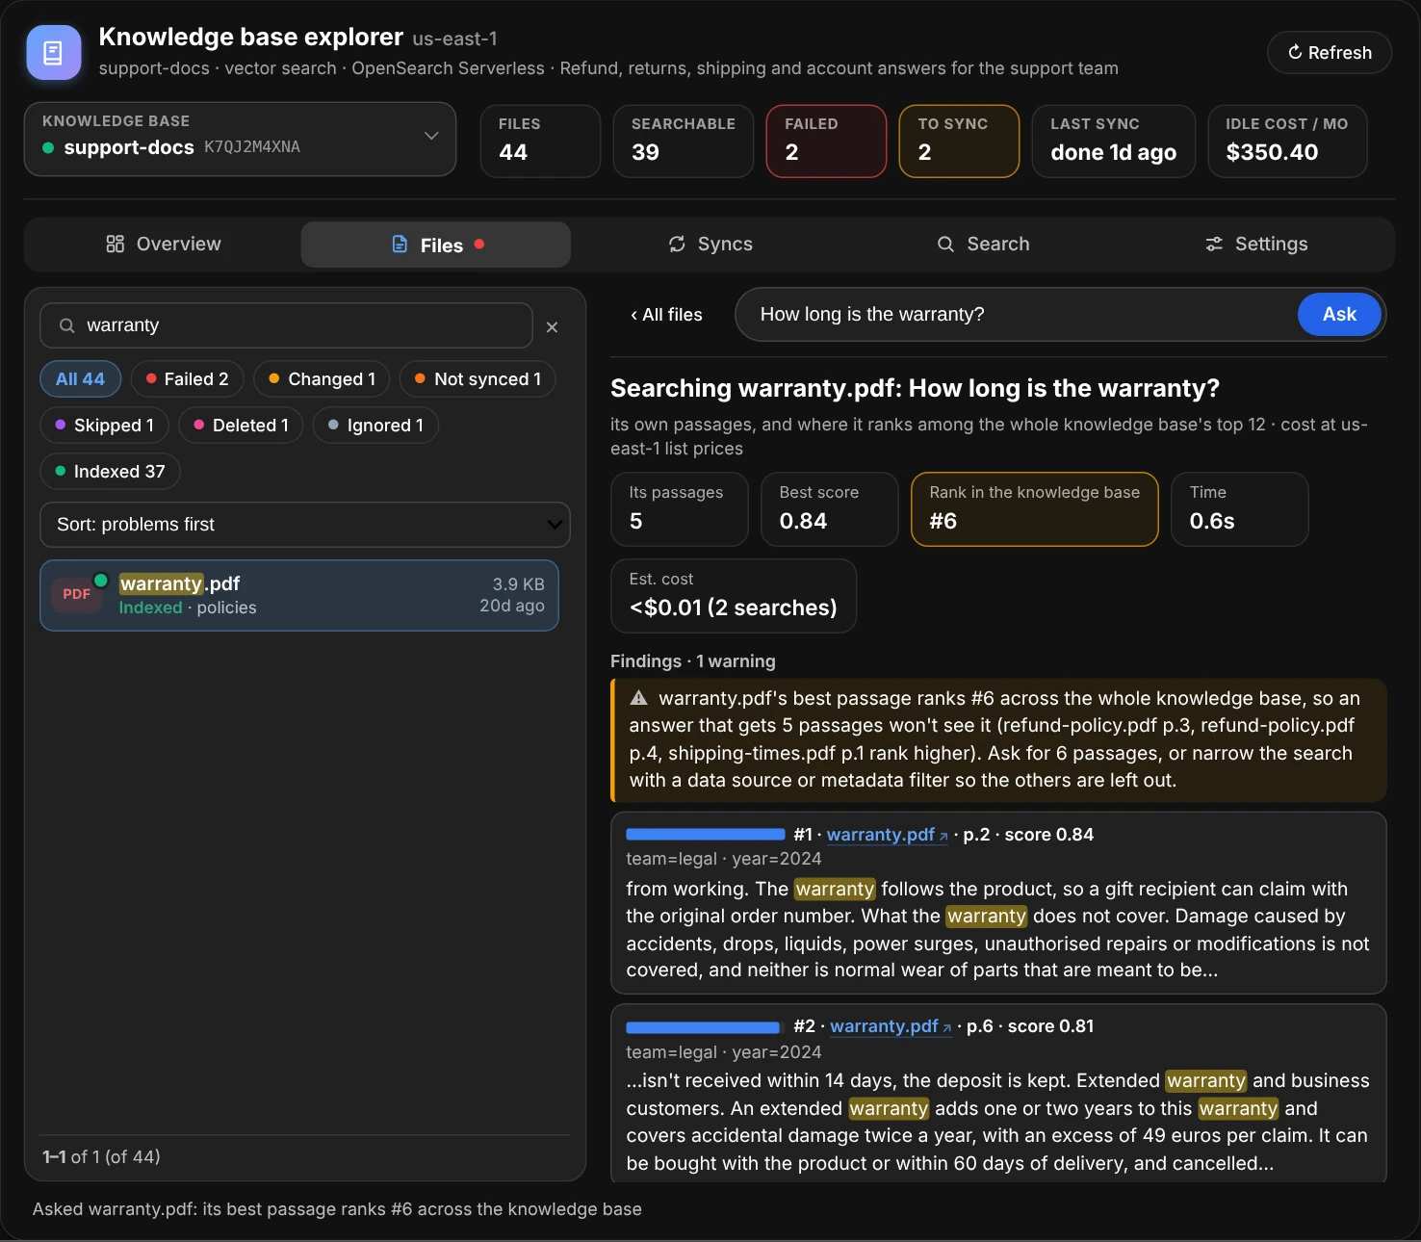Click the Ask button
The width and height of the screenshot is (1421, 1242).
click(1339, 315)
